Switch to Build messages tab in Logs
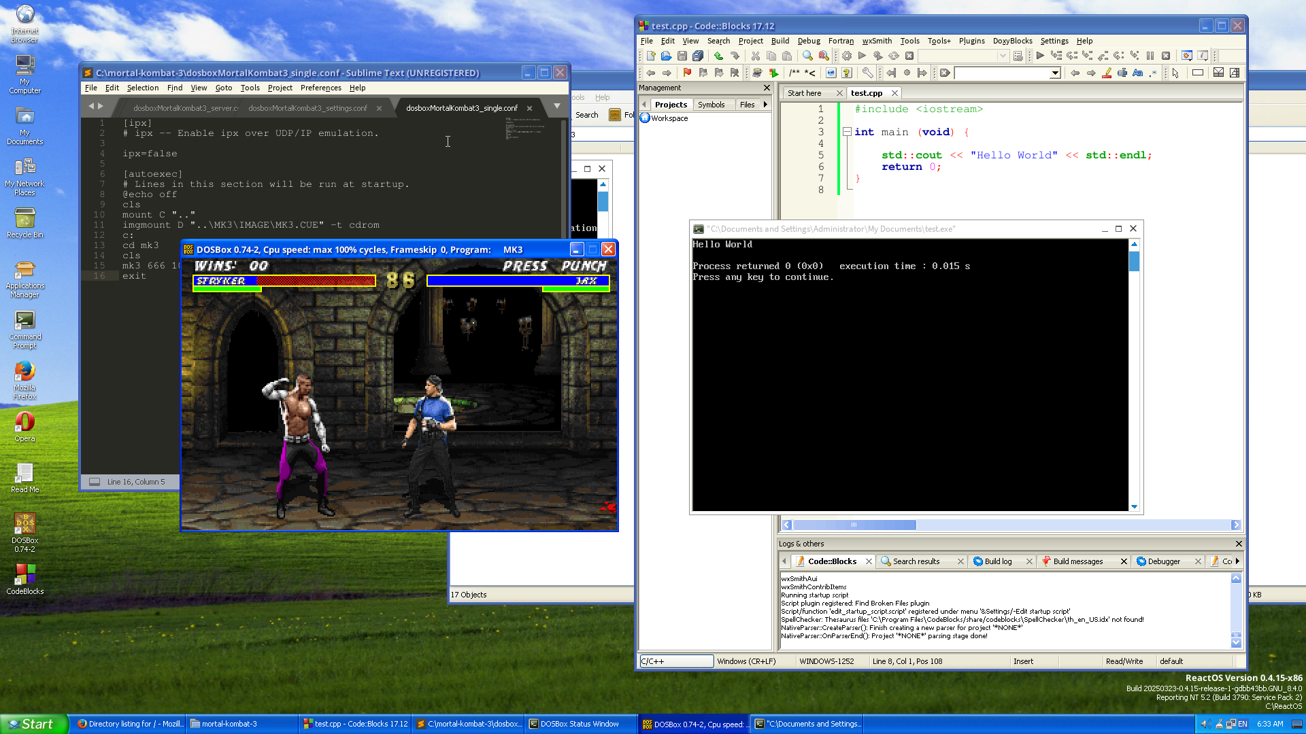 1078,561
